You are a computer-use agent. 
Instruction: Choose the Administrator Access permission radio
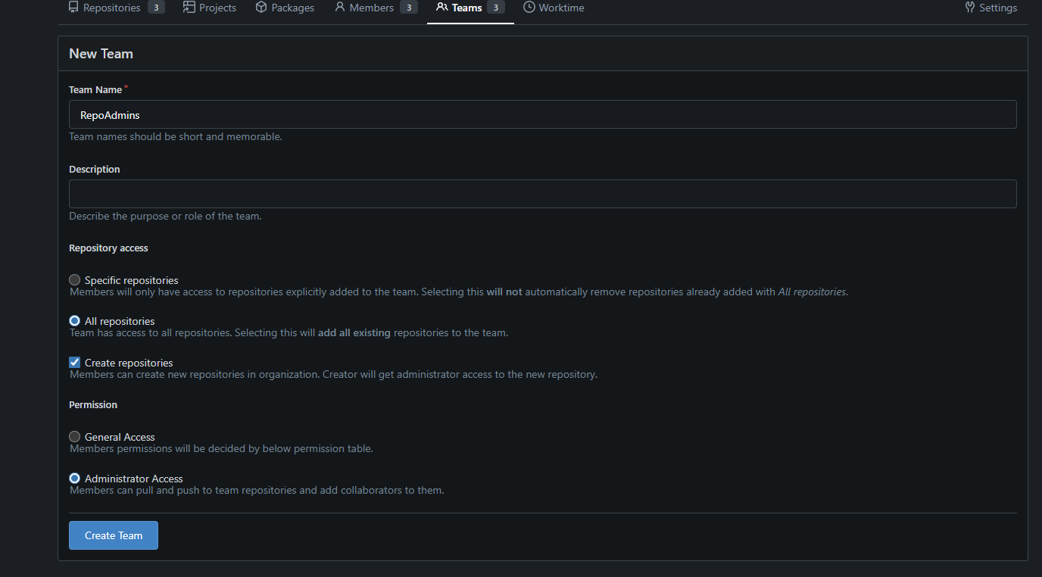pos(74,479)
